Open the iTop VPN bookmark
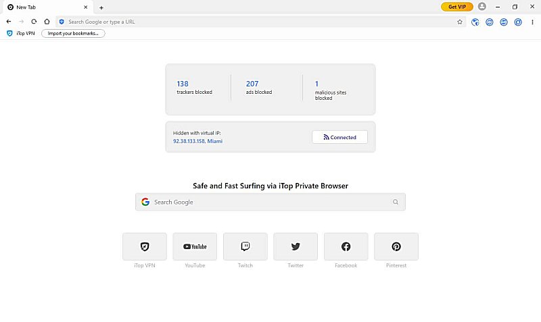This screenshot has width=541, height=322. (x=20, y=33)
